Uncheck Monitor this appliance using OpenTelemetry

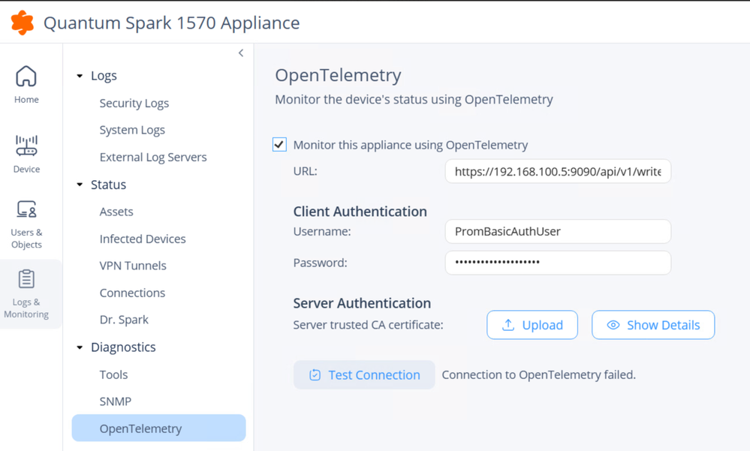279,144
